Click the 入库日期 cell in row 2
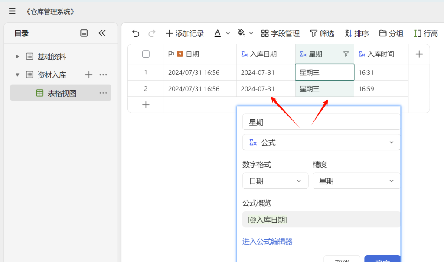This screenshot has width=444, height=262. [266, 89]
